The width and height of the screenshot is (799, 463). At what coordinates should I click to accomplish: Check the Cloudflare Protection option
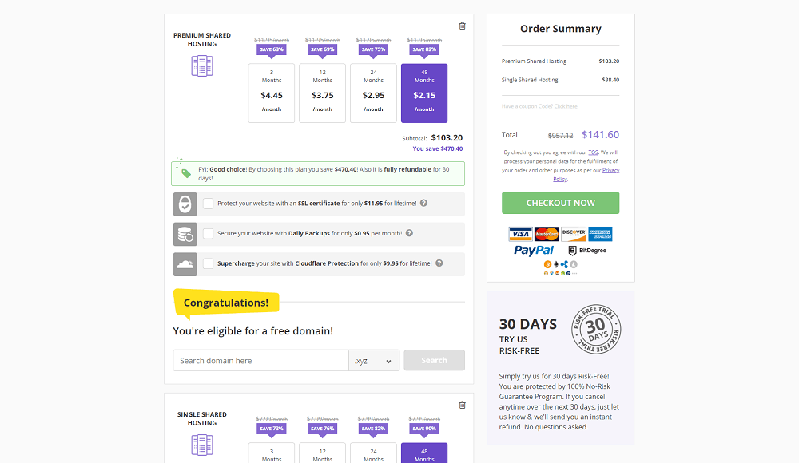[x=208, y=263]
